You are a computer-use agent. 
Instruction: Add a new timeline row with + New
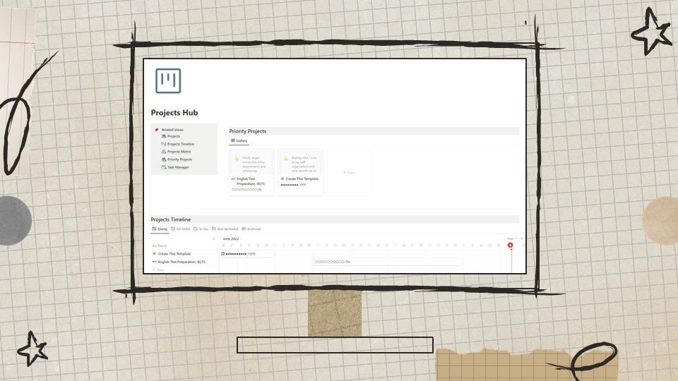[x=158, y=270]
